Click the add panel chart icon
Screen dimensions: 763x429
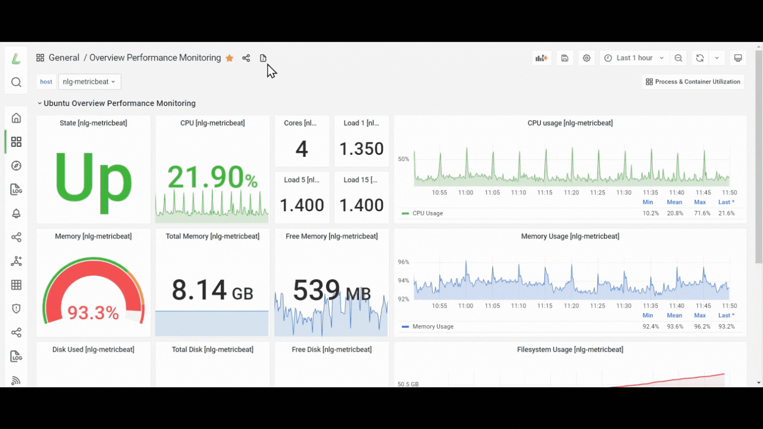click(541, 58)
